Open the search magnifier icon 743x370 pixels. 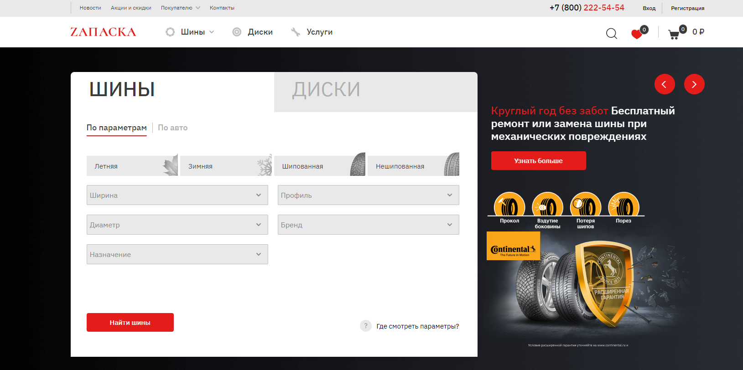pyautogui.click(x=612, y=33)
